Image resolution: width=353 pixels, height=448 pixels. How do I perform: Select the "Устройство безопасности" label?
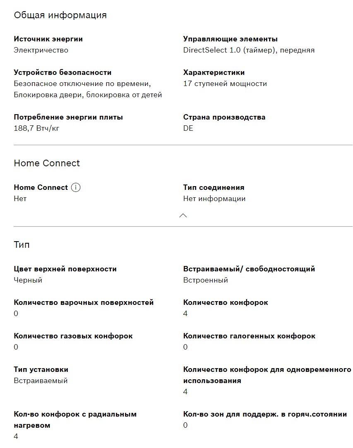62,72
